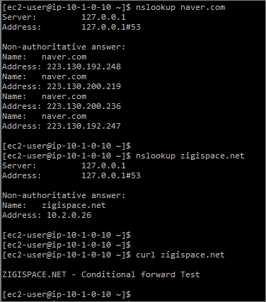Select the IP address 223.130.200.236

click(x=83, y=106)
